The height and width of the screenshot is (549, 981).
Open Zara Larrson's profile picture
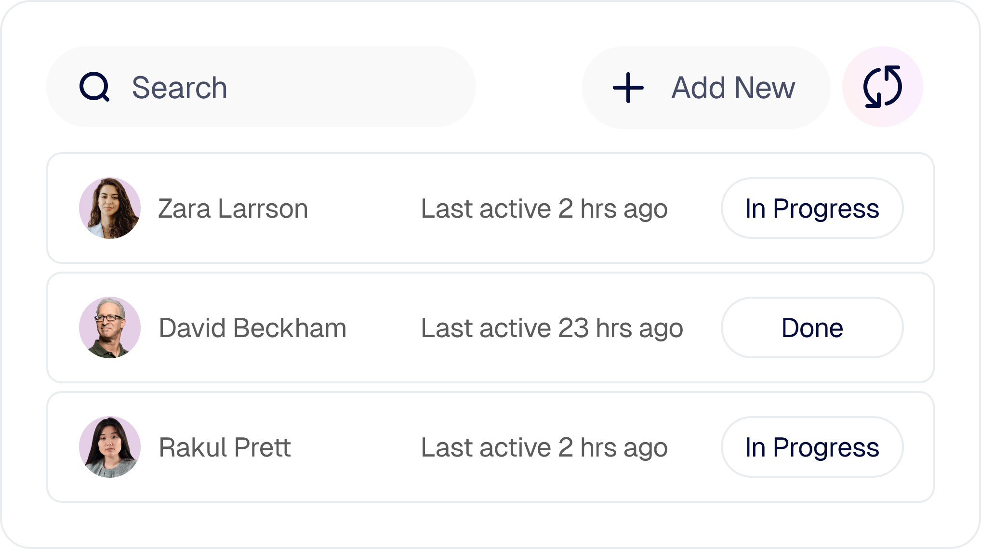click(x=110, y=208)
